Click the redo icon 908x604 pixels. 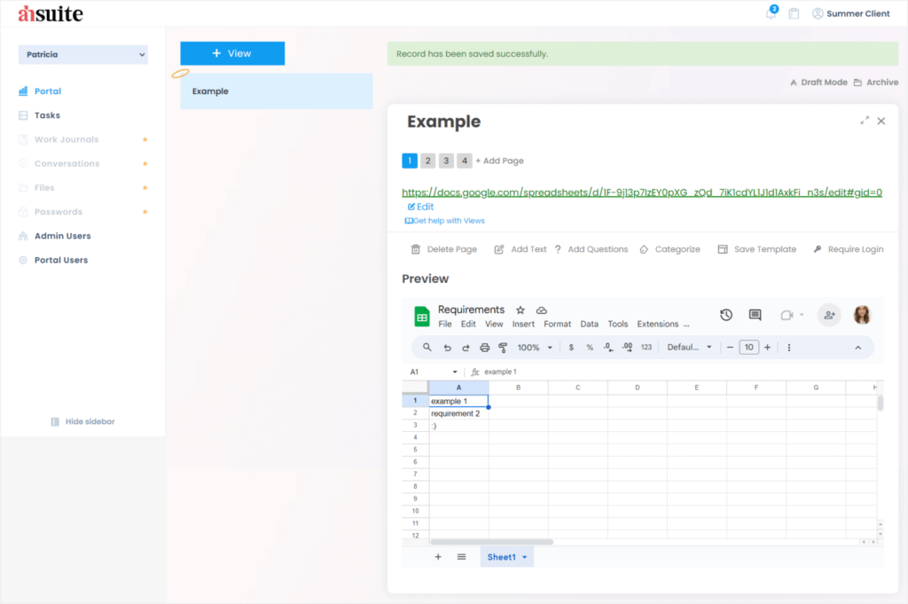[x=466, y=348]
